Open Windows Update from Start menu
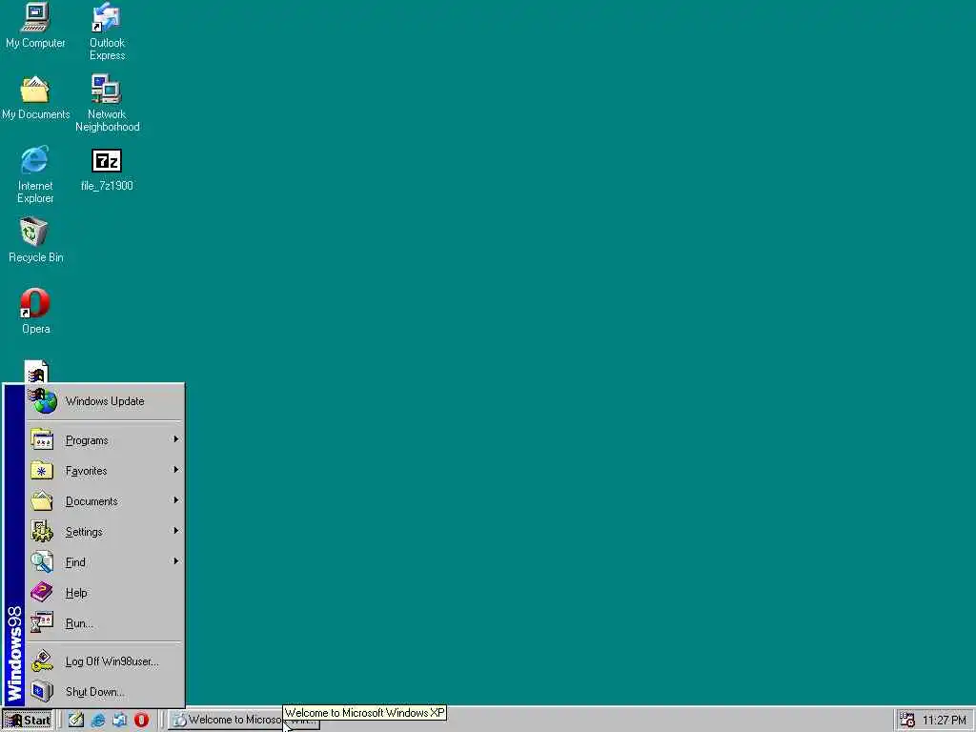Image resolution: width=976 pixels, height=732 pixels. point(105,401)
